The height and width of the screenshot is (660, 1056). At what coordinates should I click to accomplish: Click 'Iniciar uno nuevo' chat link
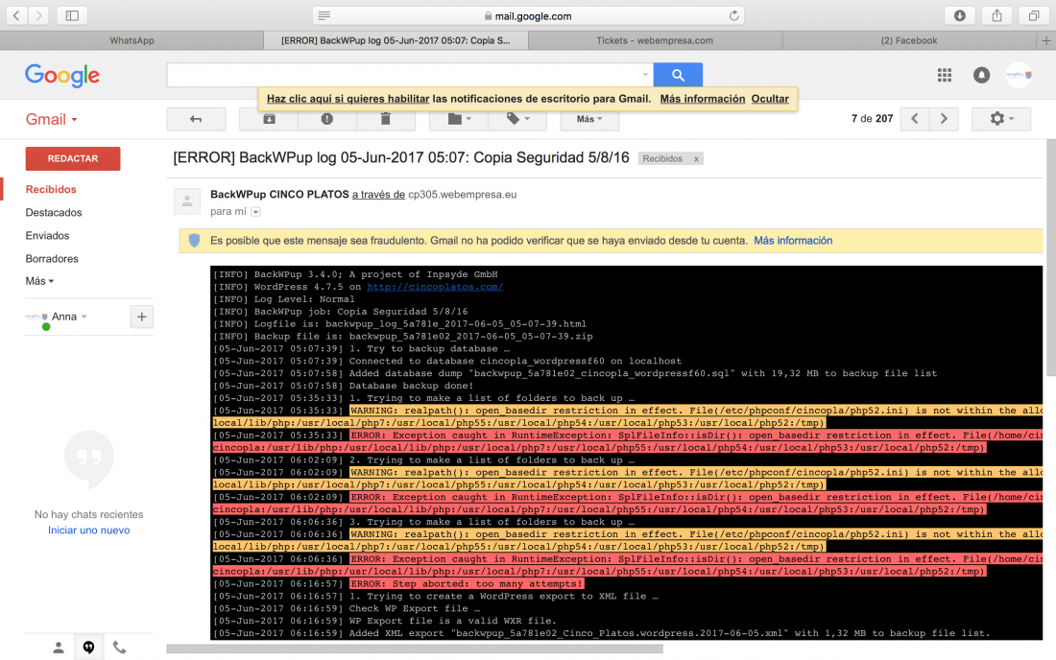[89, 530]
